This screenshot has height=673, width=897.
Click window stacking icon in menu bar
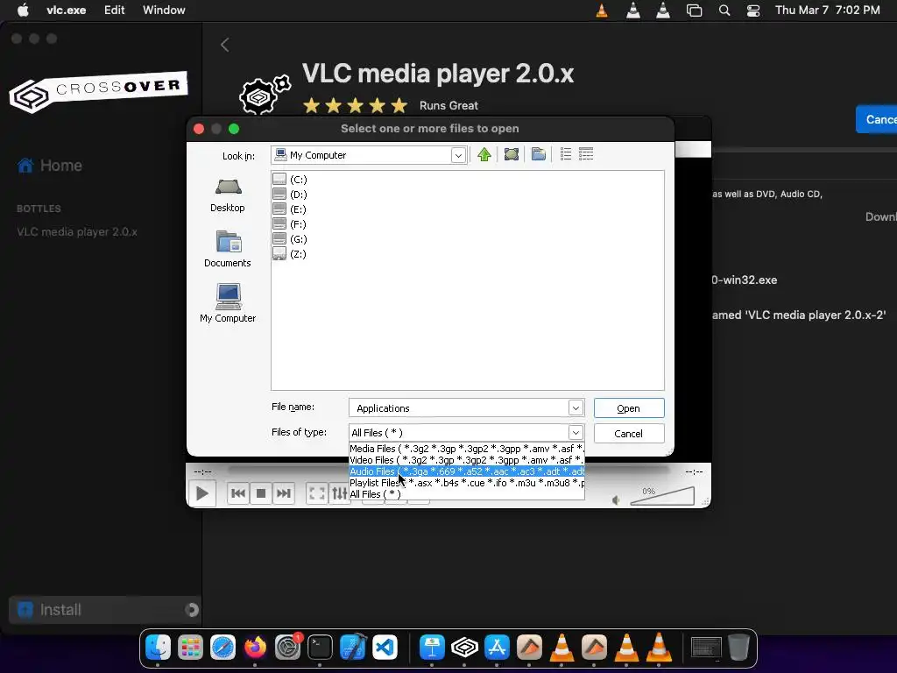694,11
